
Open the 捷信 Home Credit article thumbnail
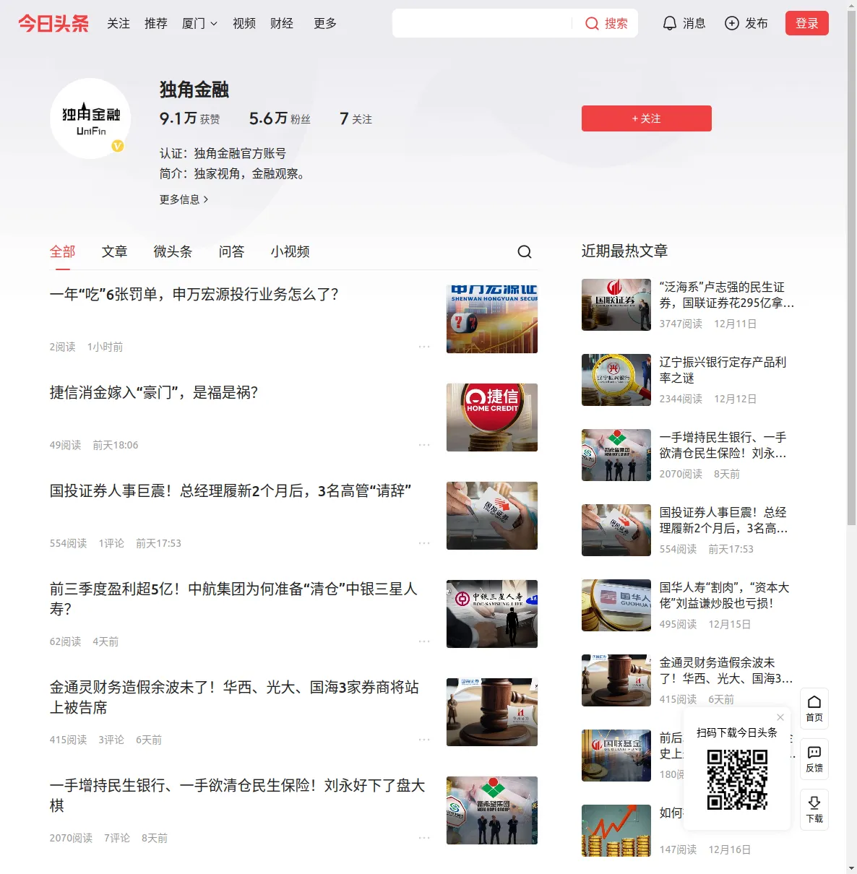tap(492, 417)
